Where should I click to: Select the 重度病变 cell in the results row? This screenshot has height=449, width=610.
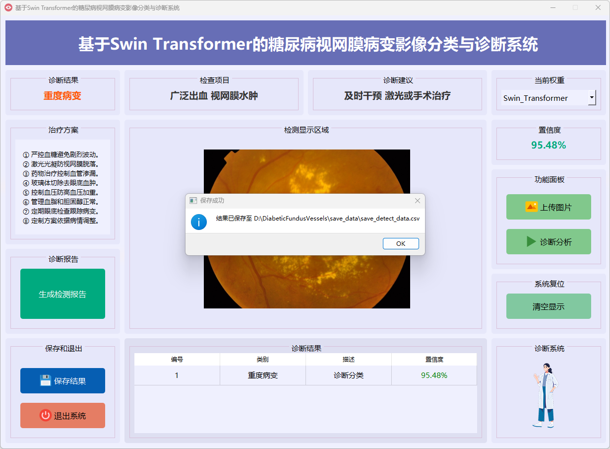(263, 375)
